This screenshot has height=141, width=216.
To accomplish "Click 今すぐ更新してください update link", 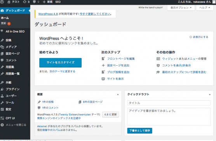I will point(95,14).
